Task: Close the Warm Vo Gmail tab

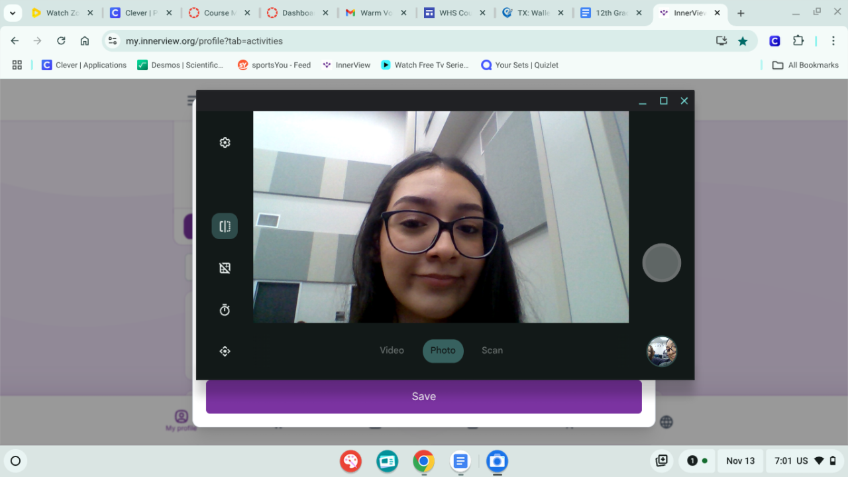Action: point(403,13)
